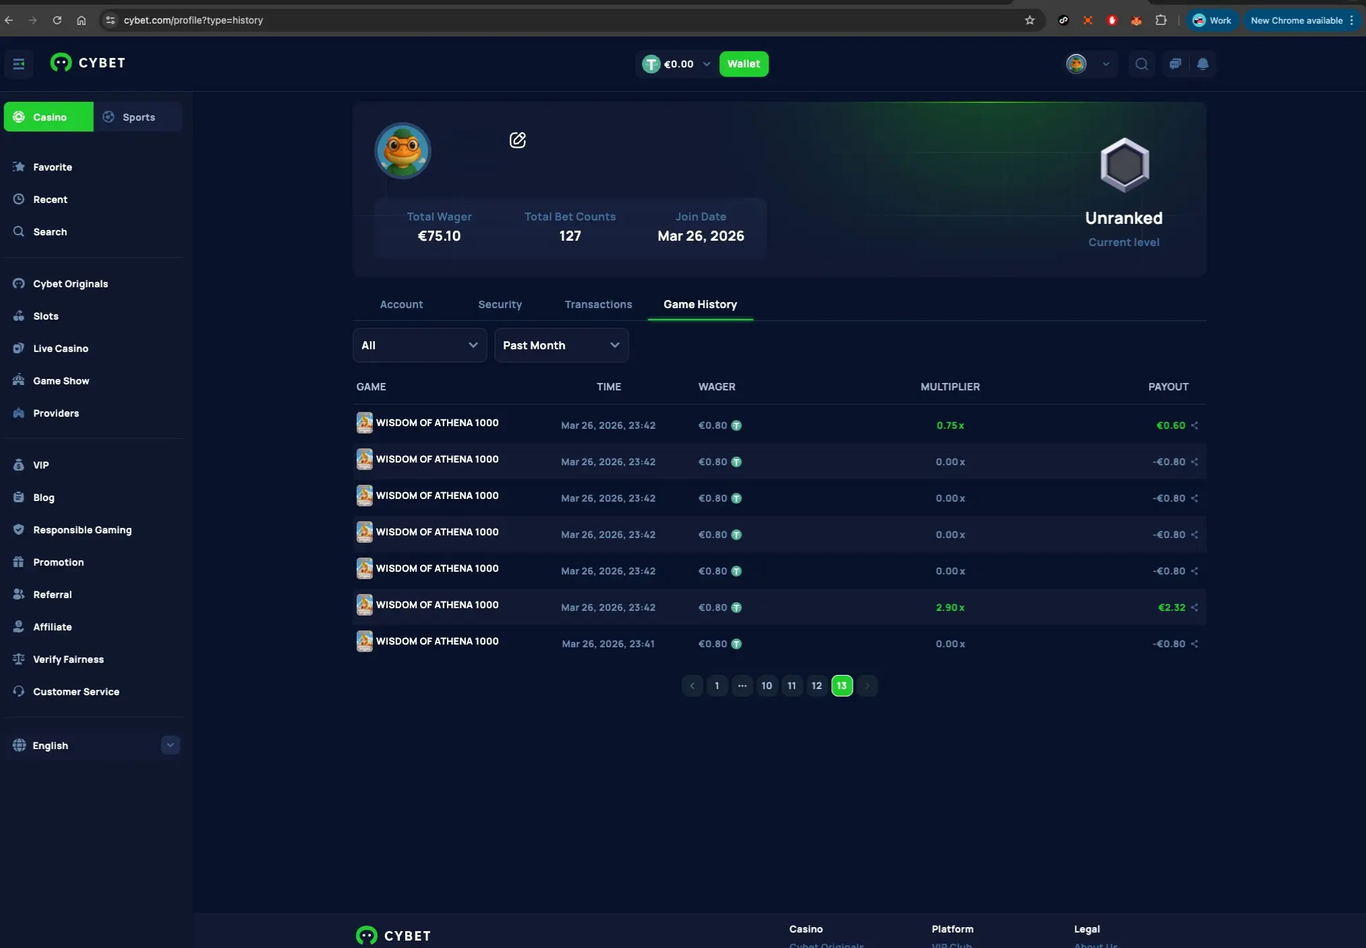Switch to the Account tab
The image size is (1366, 948).
click(401, 305)
